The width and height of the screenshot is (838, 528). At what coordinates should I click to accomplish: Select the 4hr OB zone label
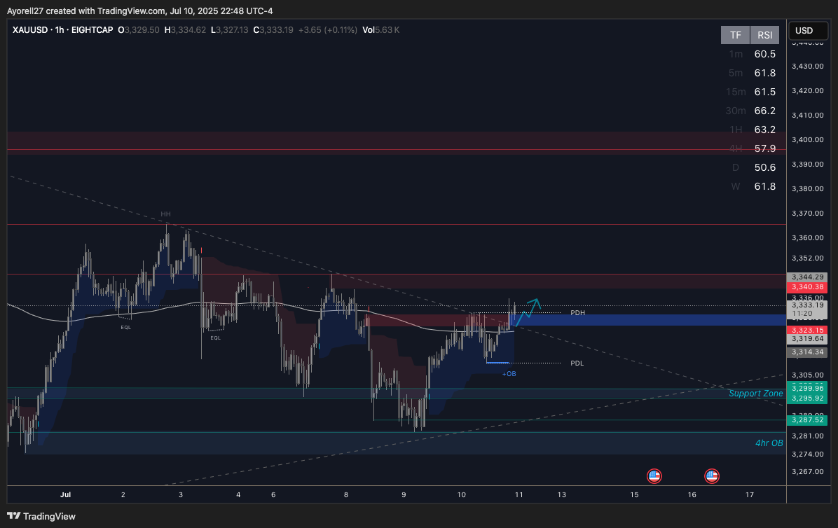[x=769, y=443]
